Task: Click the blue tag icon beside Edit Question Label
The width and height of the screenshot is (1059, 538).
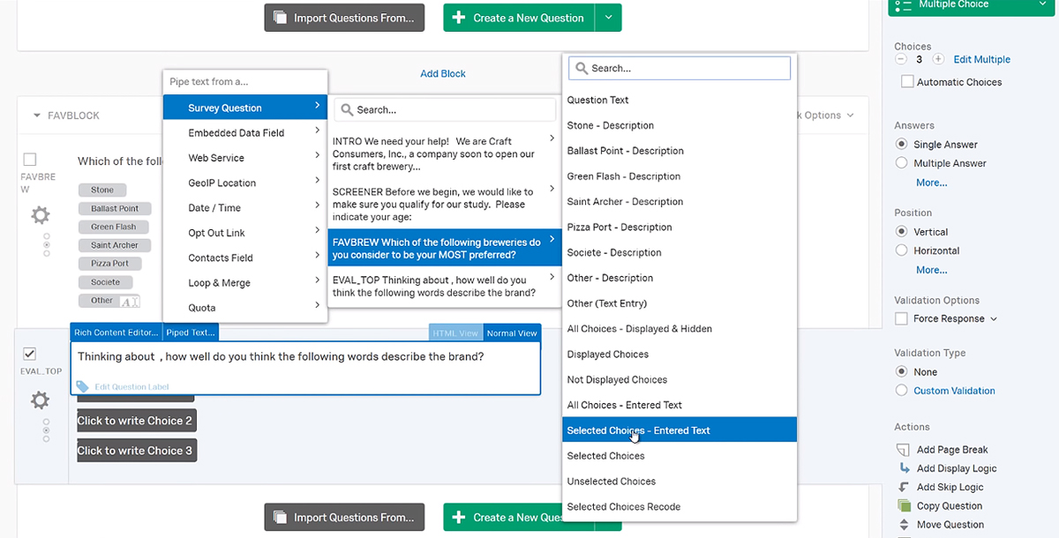Action: (x=81, y=385)
